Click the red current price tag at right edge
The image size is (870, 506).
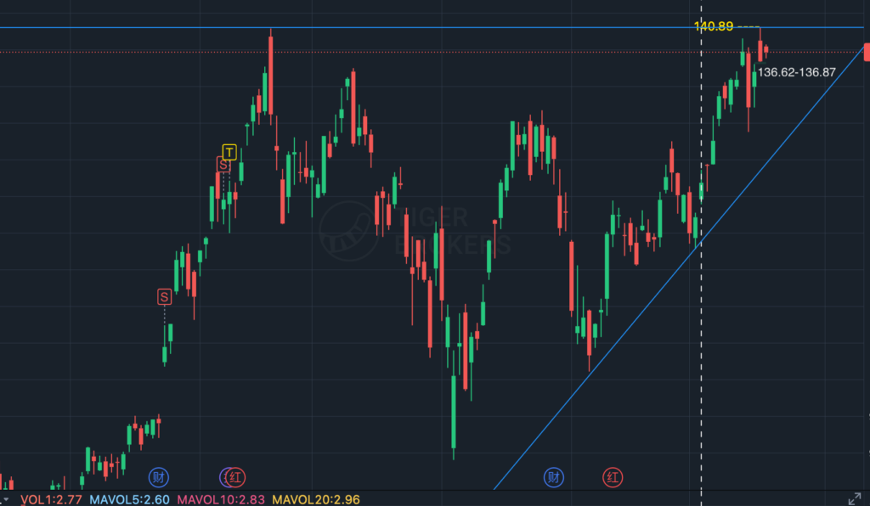(866, 52)
